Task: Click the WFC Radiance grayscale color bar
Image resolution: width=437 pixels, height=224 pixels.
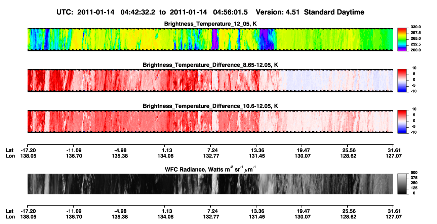Action: (x=402, y=184)
